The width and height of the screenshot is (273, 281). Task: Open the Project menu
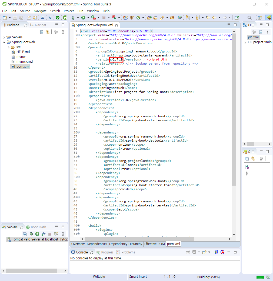(69, 11)
